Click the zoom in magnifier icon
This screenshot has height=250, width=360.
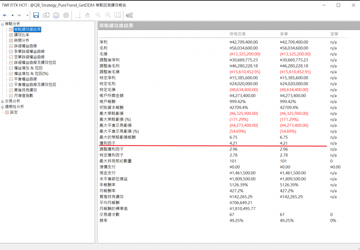point(98,15)
